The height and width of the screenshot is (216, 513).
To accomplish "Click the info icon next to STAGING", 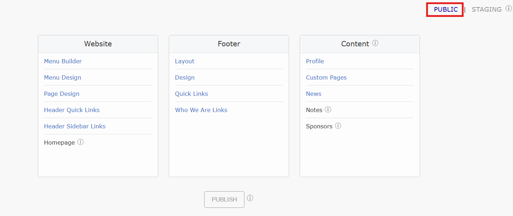I will 508,9.
